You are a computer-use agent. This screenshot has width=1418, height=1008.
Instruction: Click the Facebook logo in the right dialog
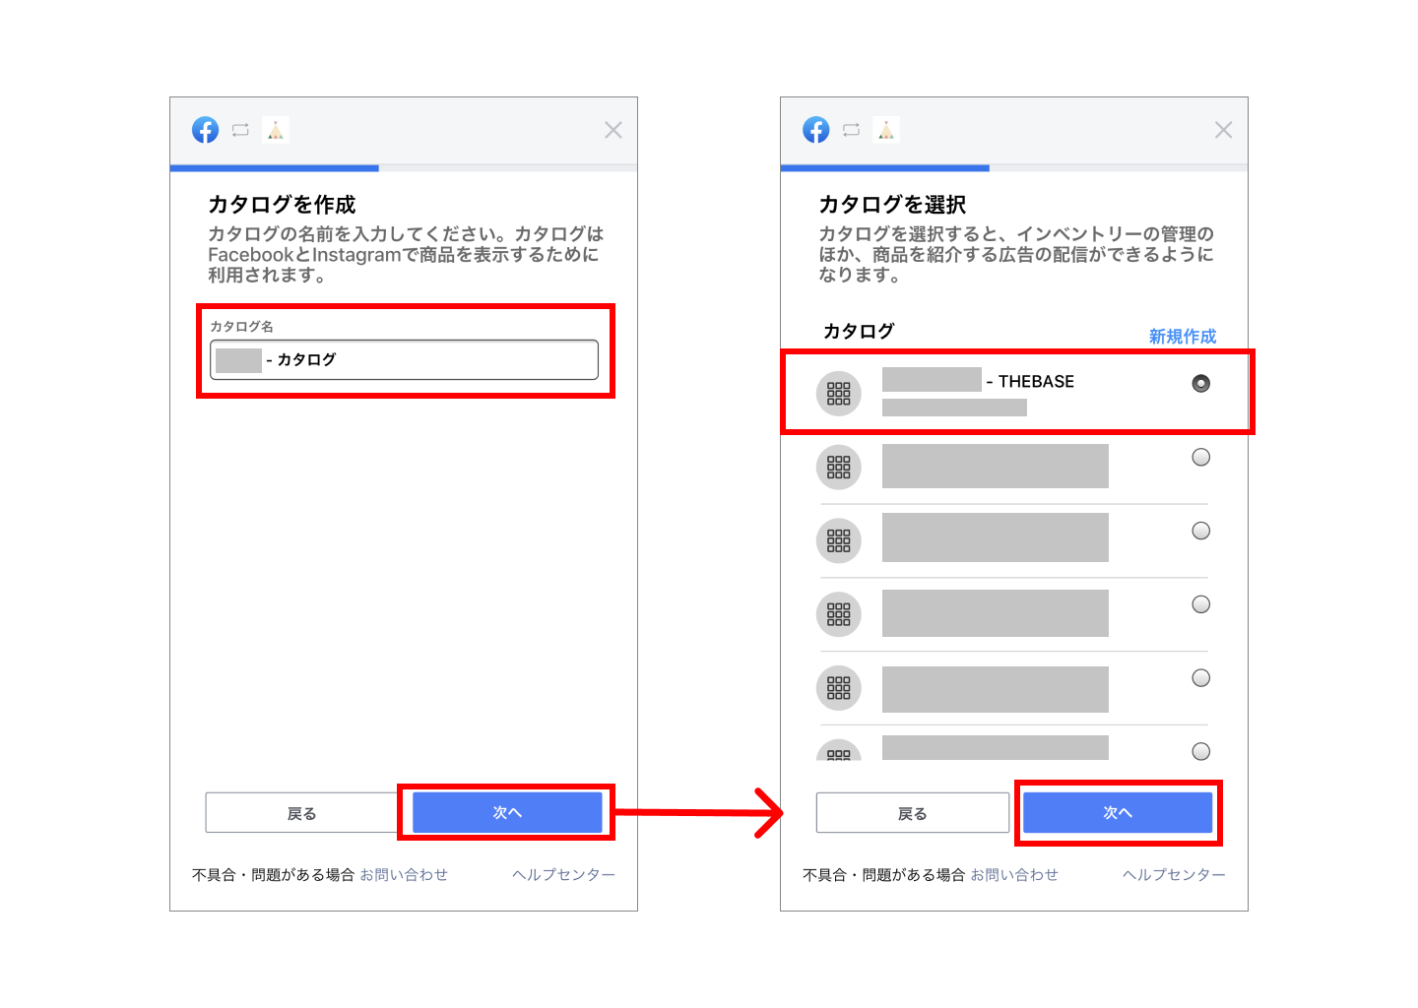pyautogui.click(x=815, y=129)
